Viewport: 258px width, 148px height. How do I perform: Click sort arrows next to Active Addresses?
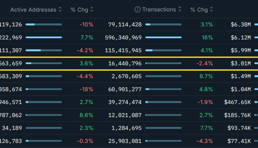tap(60, 10)
